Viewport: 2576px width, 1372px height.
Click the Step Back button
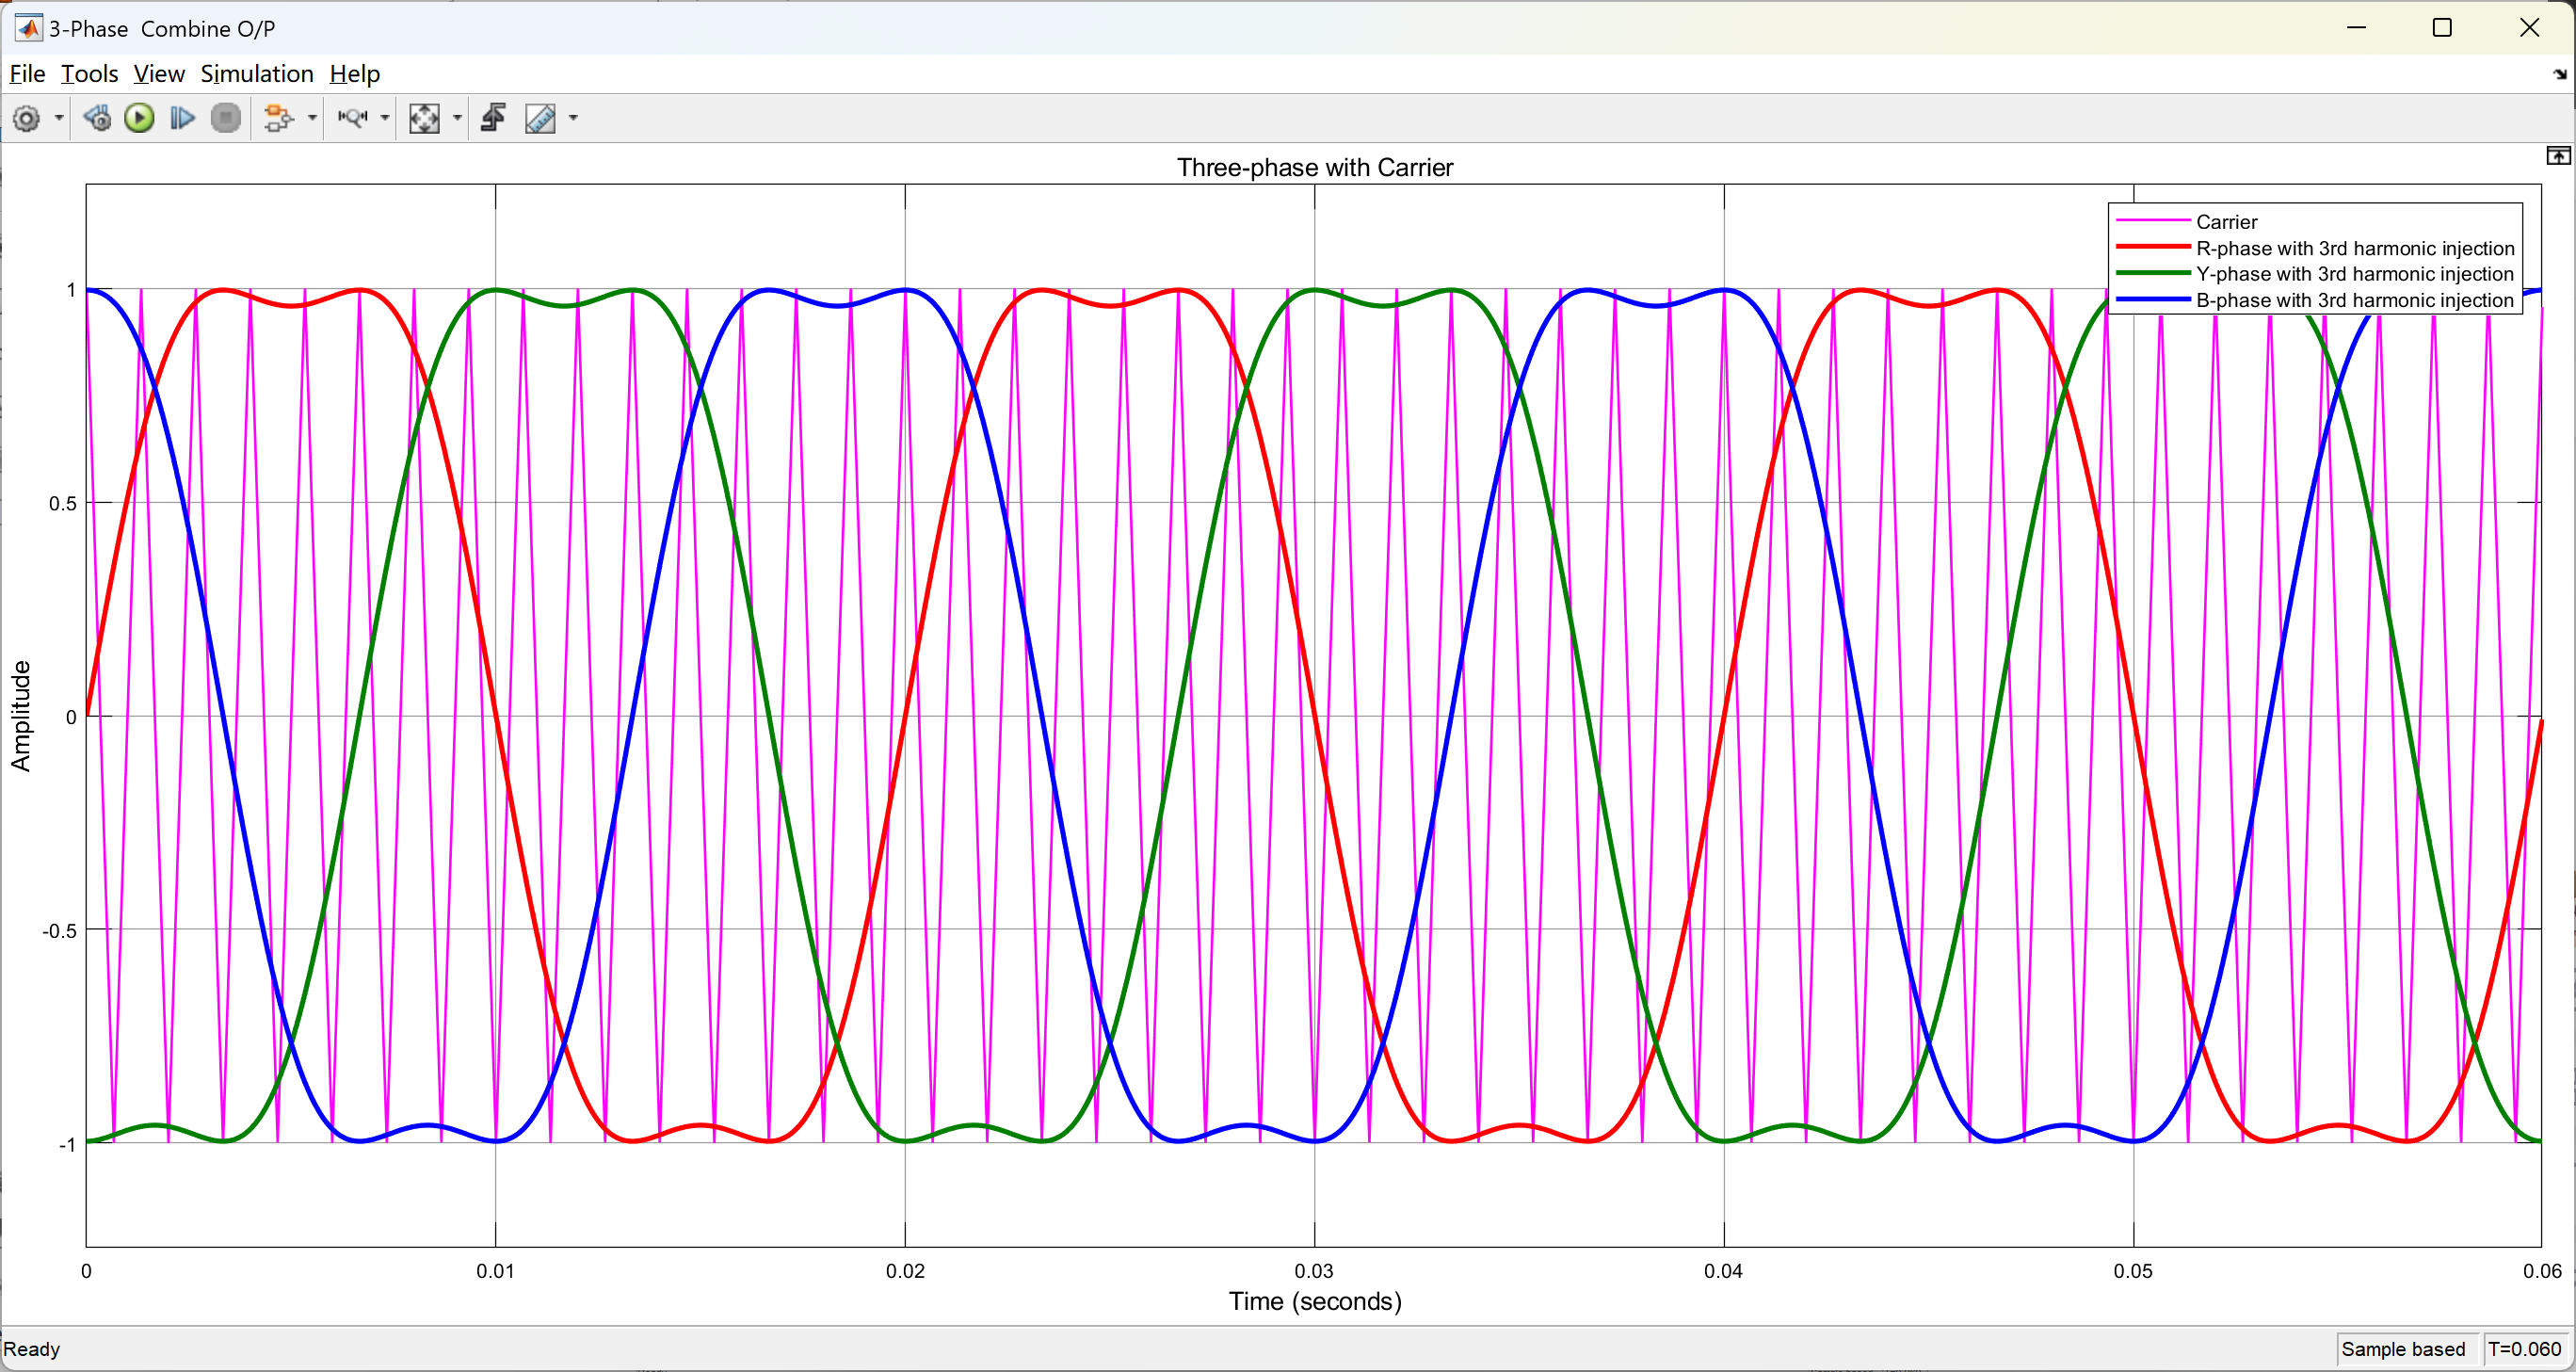pos(97,119)
